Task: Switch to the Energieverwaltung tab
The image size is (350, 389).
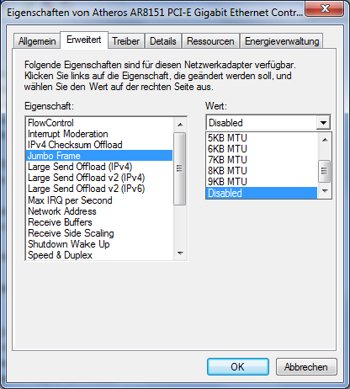Action: click(x=282, y=41)
